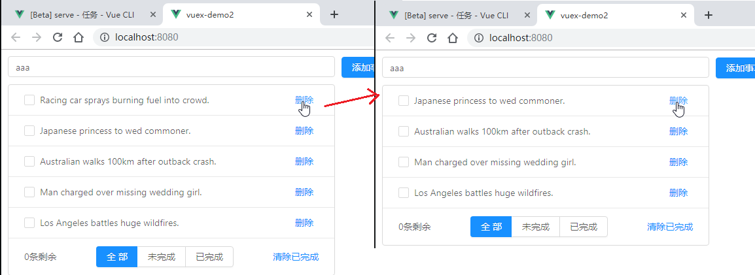Click plus new tab button in right window
The width and height of the screenshot is (755, 275).
(708, 15)
